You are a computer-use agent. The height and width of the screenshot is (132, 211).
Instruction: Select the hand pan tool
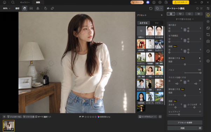point(25,8)
